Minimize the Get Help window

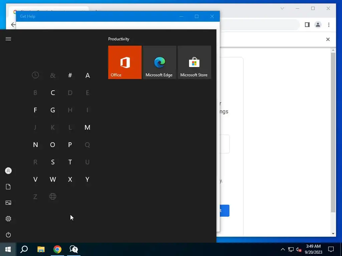[x=181, y=16]
